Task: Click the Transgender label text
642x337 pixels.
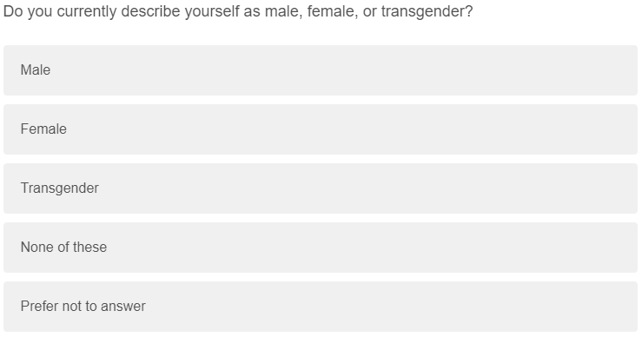Action: tap(60, 188)
